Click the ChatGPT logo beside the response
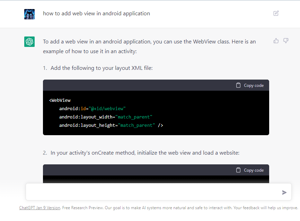Image resolution: width=300 pixels, height=221 pixels. (x=29, y=41)
